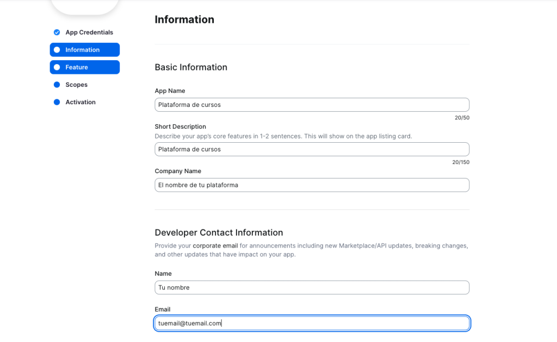Open the App Credentials step label
Viewport: 557px width, 342px height.
tap(89, 33)
